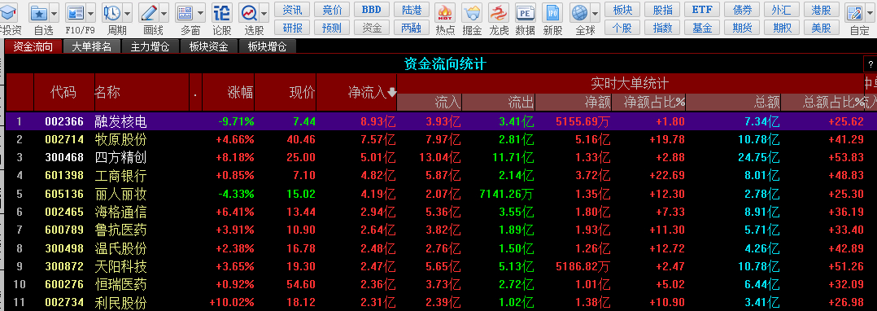This screenshot has width=877, height=311.
Task: Click the 个股 button
Action: 622,28
